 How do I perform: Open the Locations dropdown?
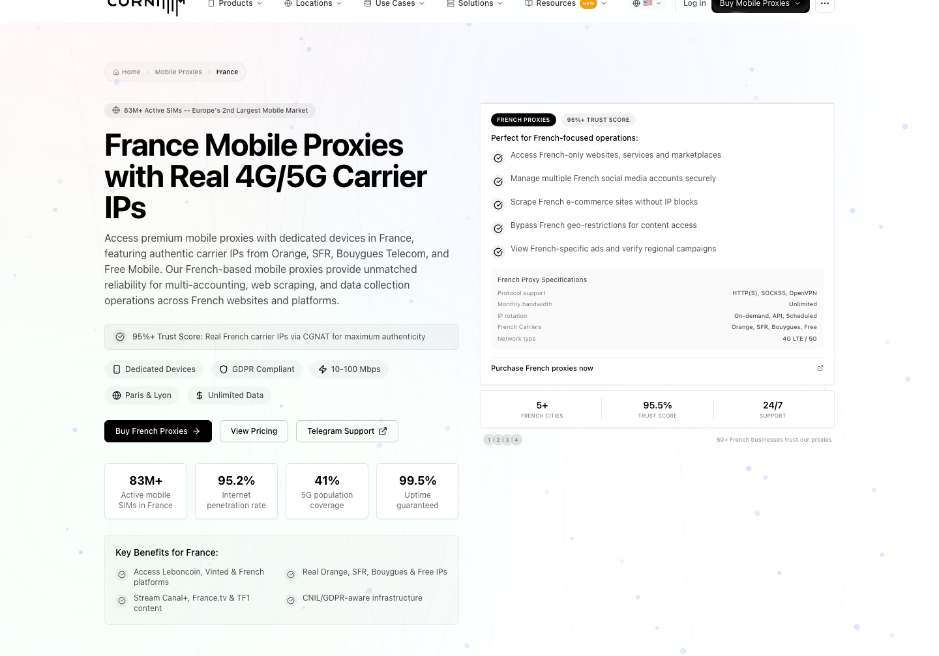313,3
